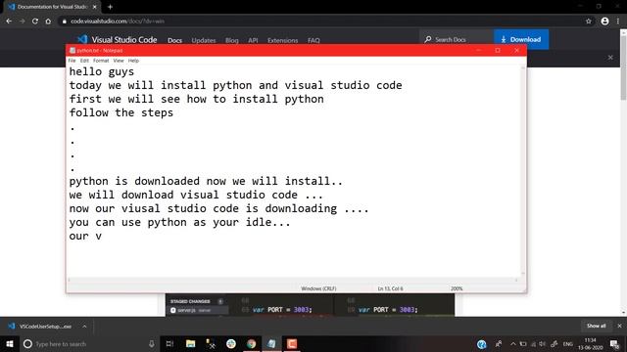The image size is (627, 352).
Task: Open a new browser tab
Action: tap(110, 7)
